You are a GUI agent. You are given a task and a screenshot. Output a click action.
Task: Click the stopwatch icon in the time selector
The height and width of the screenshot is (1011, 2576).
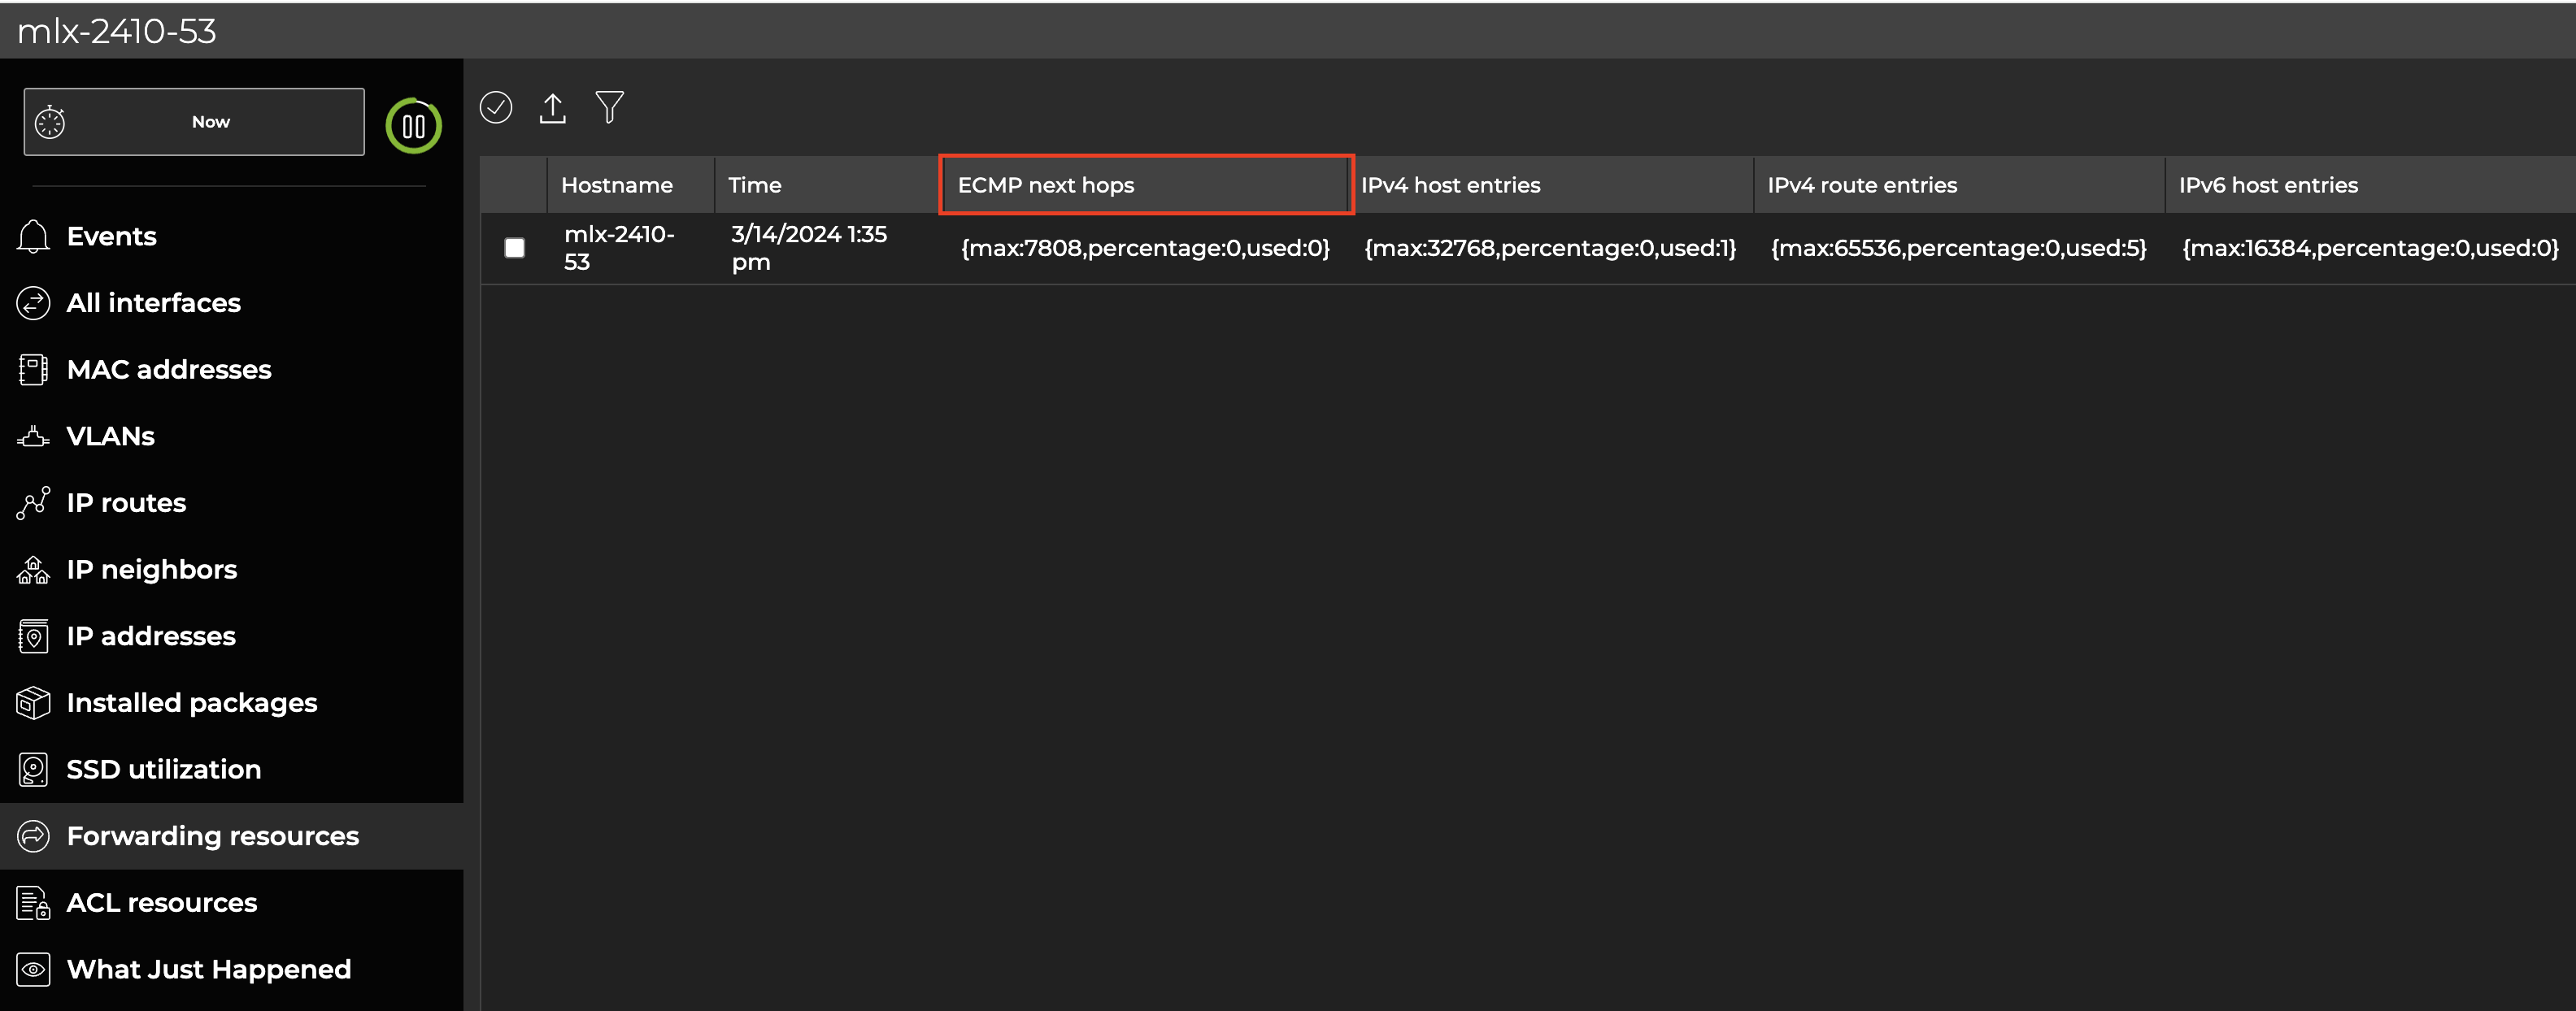pyautogui.click(x=50, y=122)
